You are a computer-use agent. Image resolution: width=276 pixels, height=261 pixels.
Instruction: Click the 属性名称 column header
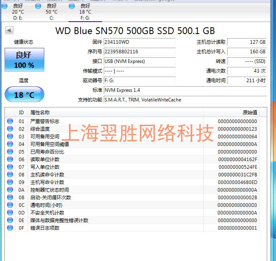[x=115, y=112]
